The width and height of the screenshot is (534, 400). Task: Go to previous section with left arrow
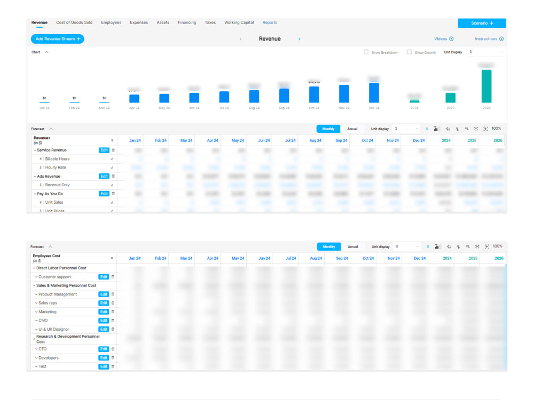tap(240, 39)
